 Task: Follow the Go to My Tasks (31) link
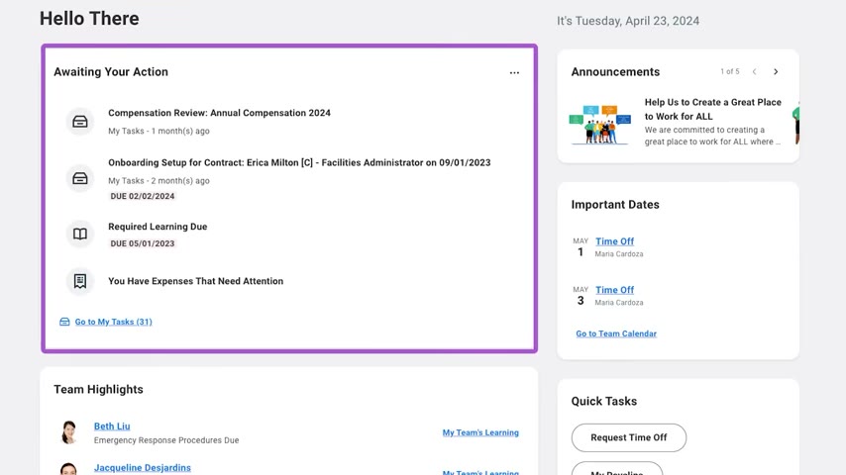pos(113,322)
